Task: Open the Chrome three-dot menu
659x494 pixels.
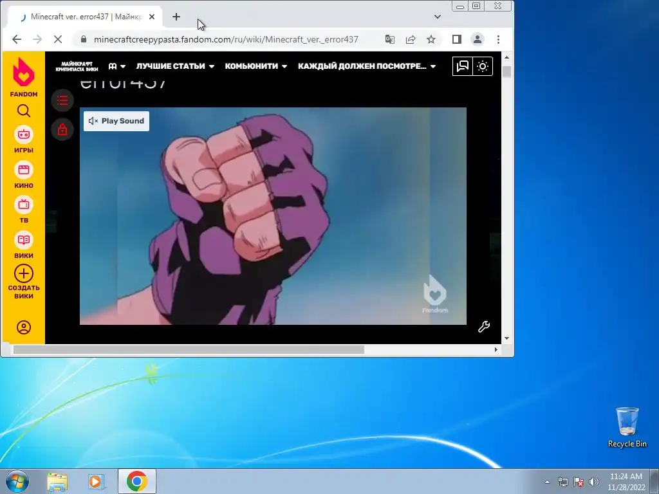Action: coord(499,39)
